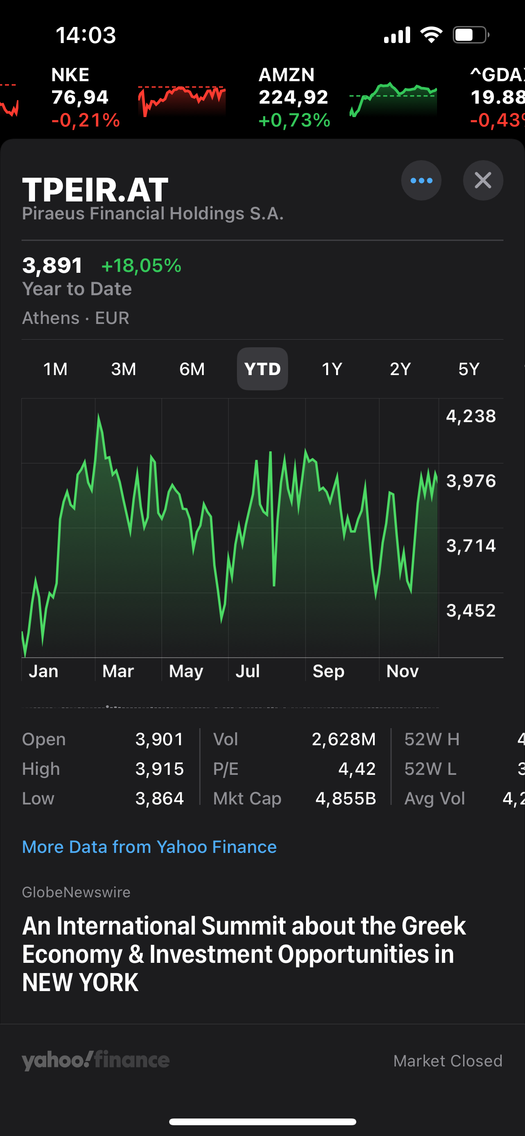Viewport: 525px width, 1136px height.
Task: Tap the Year to Date label
Action: coord(77,289)
